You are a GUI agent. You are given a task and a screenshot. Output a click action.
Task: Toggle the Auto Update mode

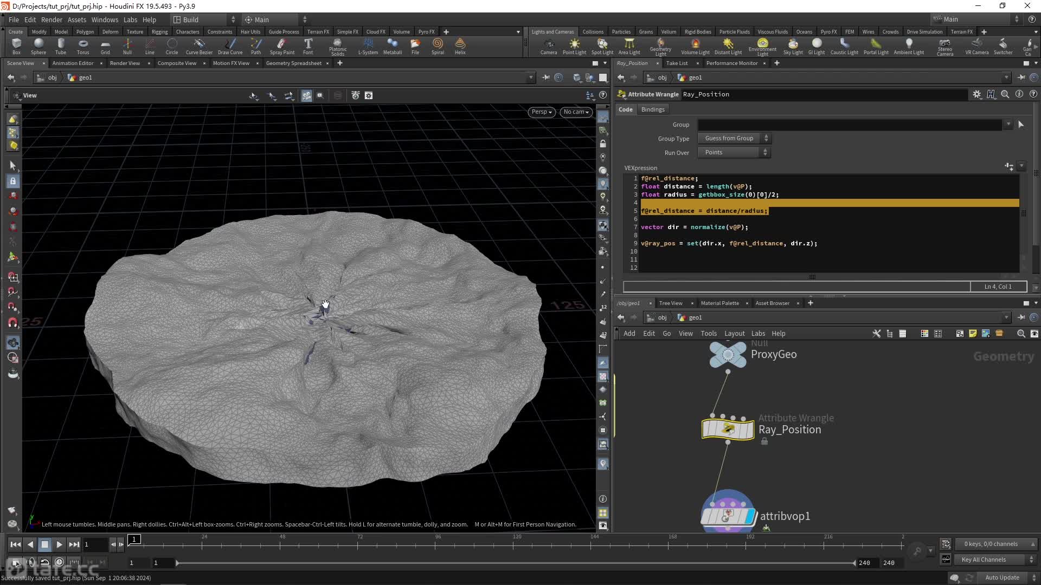point(1003,577)
